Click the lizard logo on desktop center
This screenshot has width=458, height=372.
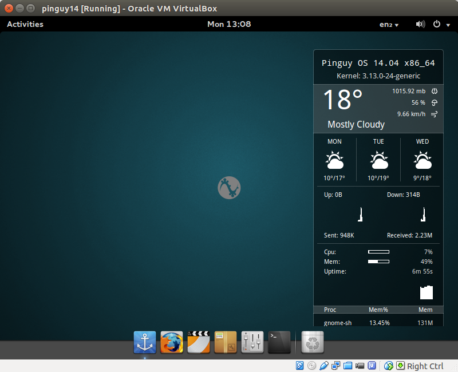(x=229, y=188)
